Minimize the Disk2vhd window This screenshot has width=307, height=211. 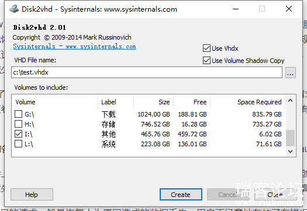(x=236, y=9)
